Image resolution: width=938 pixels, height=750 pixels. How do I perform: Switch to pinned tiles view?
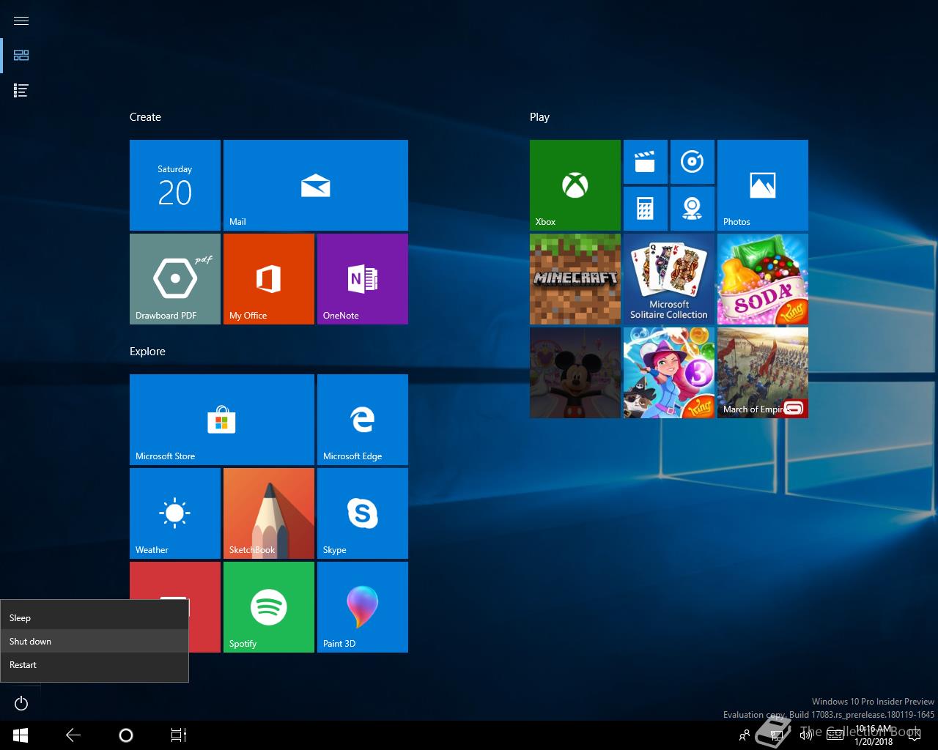pyautogui.click(x=21, y=56)
